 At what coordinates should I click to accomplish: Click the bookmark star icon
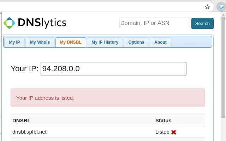pyautogui.click(x=207, y=7)
